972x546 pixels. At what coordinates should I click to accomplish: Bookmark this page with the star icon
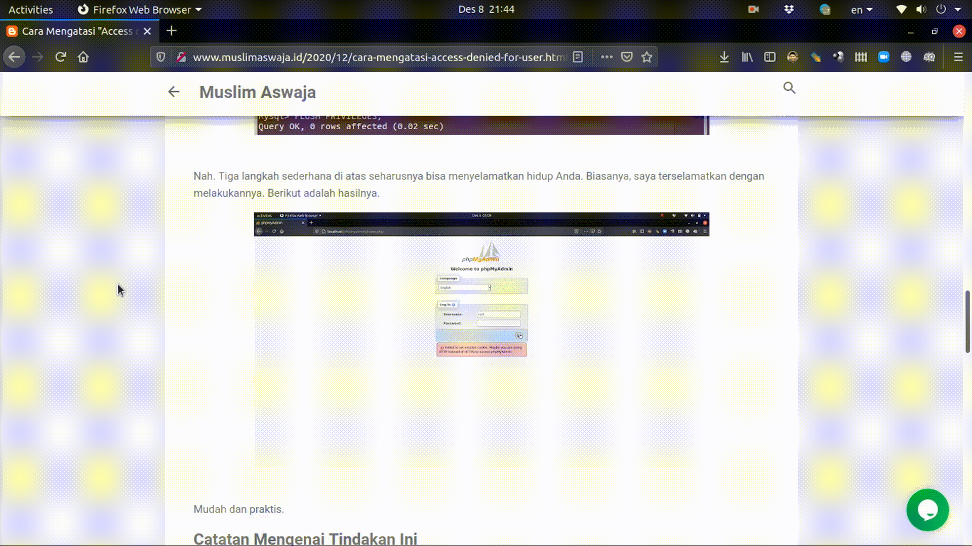646,57
